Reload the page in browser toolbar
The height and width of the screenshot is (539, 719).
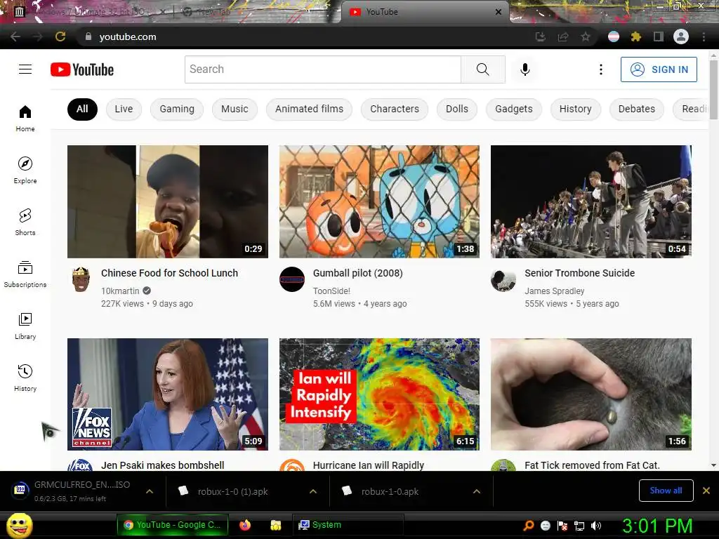pos(60,36)
